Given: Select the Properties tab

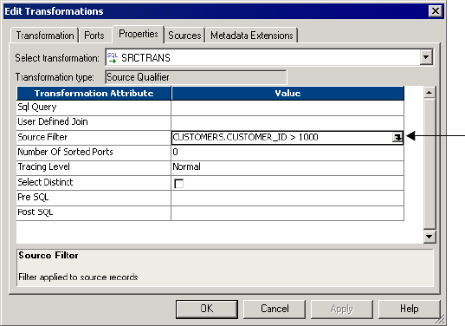Looking at the screenshot, I should coord(139,34).
